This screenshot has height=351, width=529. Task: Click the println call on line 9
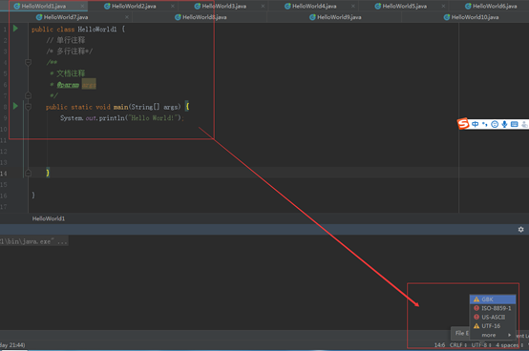[x=112, y=118]
